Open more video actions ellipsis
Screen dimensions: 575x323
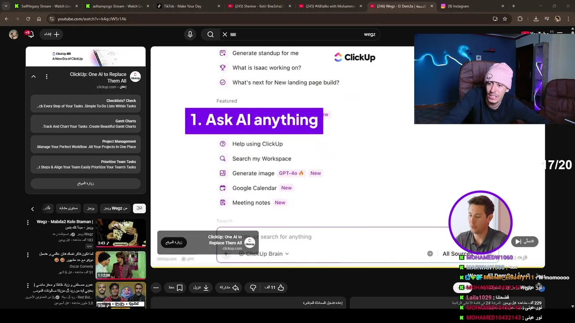click(156, 288)
